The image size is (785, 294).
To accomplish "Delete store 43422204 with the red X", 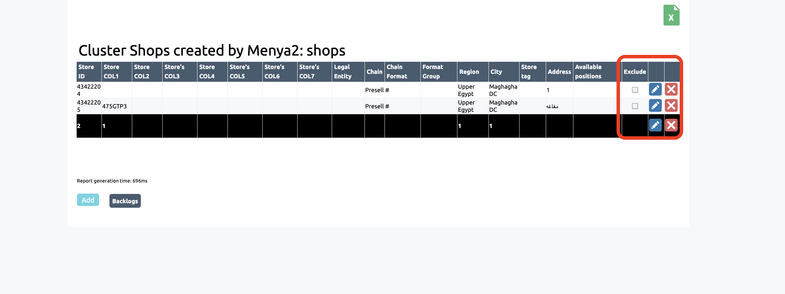I will tap(671, 89).
